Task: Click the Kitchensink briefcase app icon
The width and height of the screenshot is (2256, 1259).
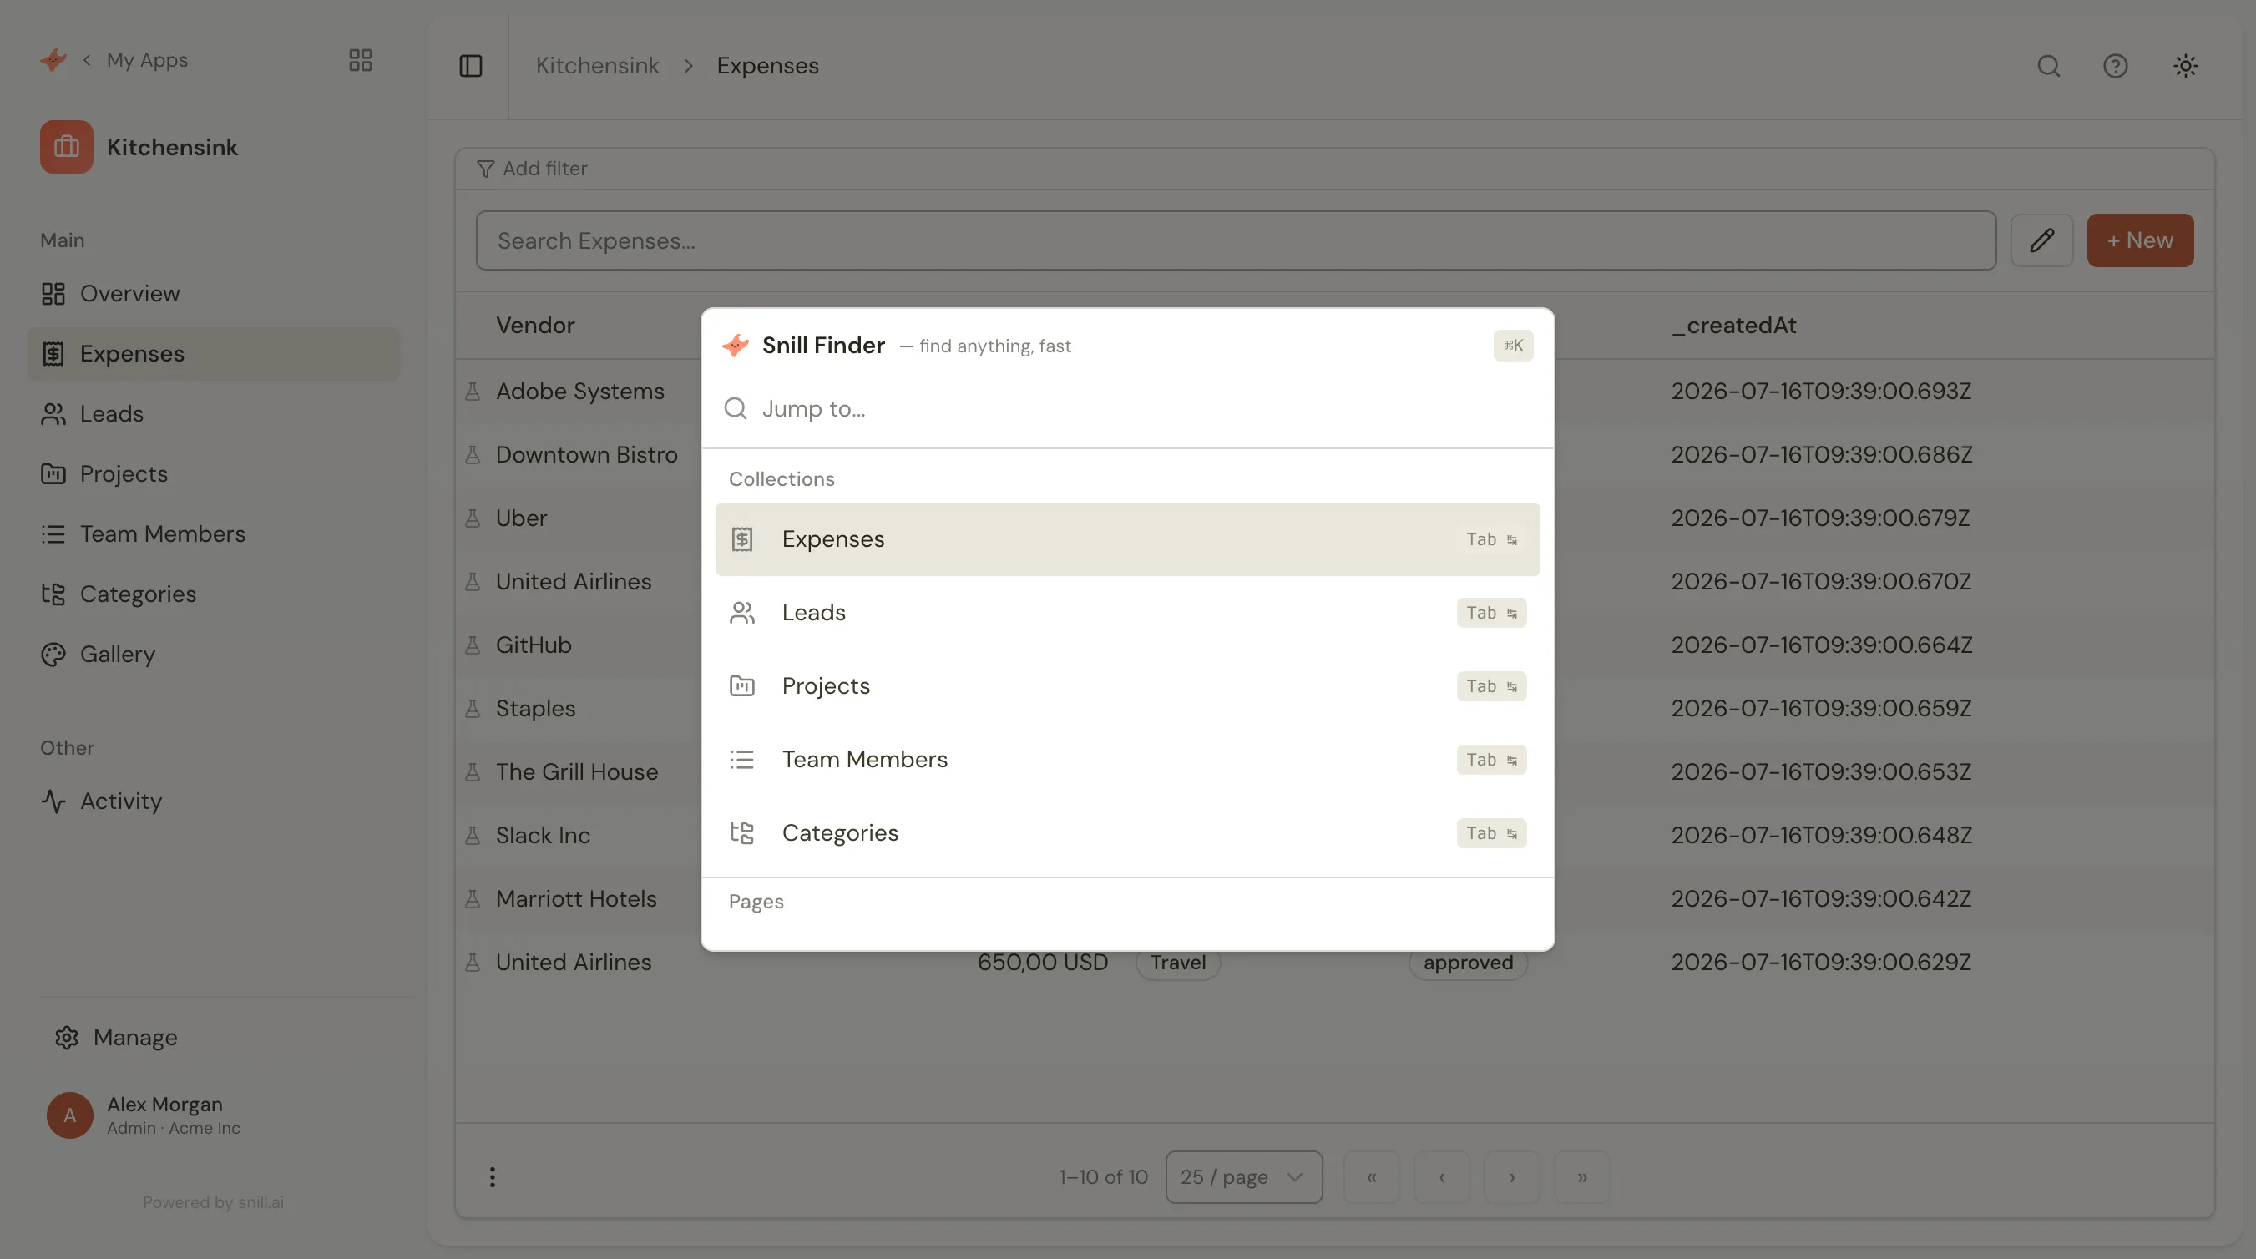Action: click(x=67, y=147)
